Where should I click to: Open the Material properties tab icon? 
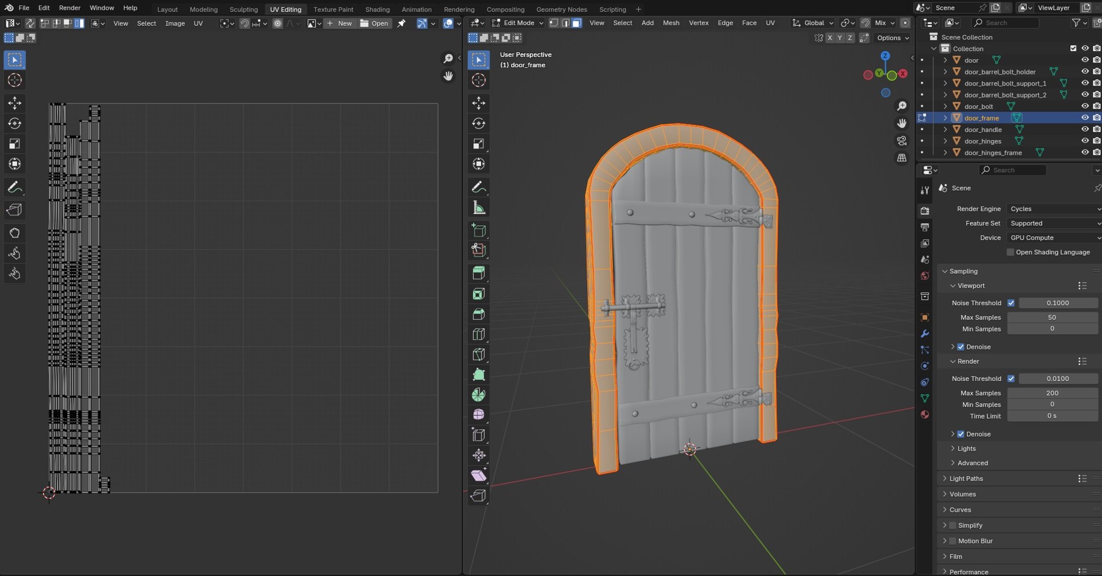925,414
